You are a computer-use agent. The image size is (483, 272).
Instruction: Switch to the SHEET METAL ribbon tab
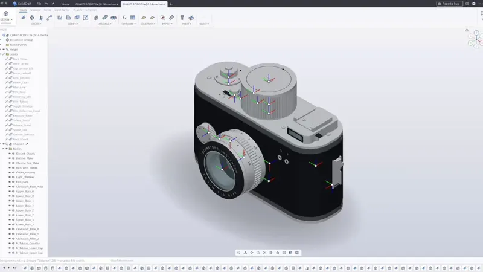click(x=62, y=10)
